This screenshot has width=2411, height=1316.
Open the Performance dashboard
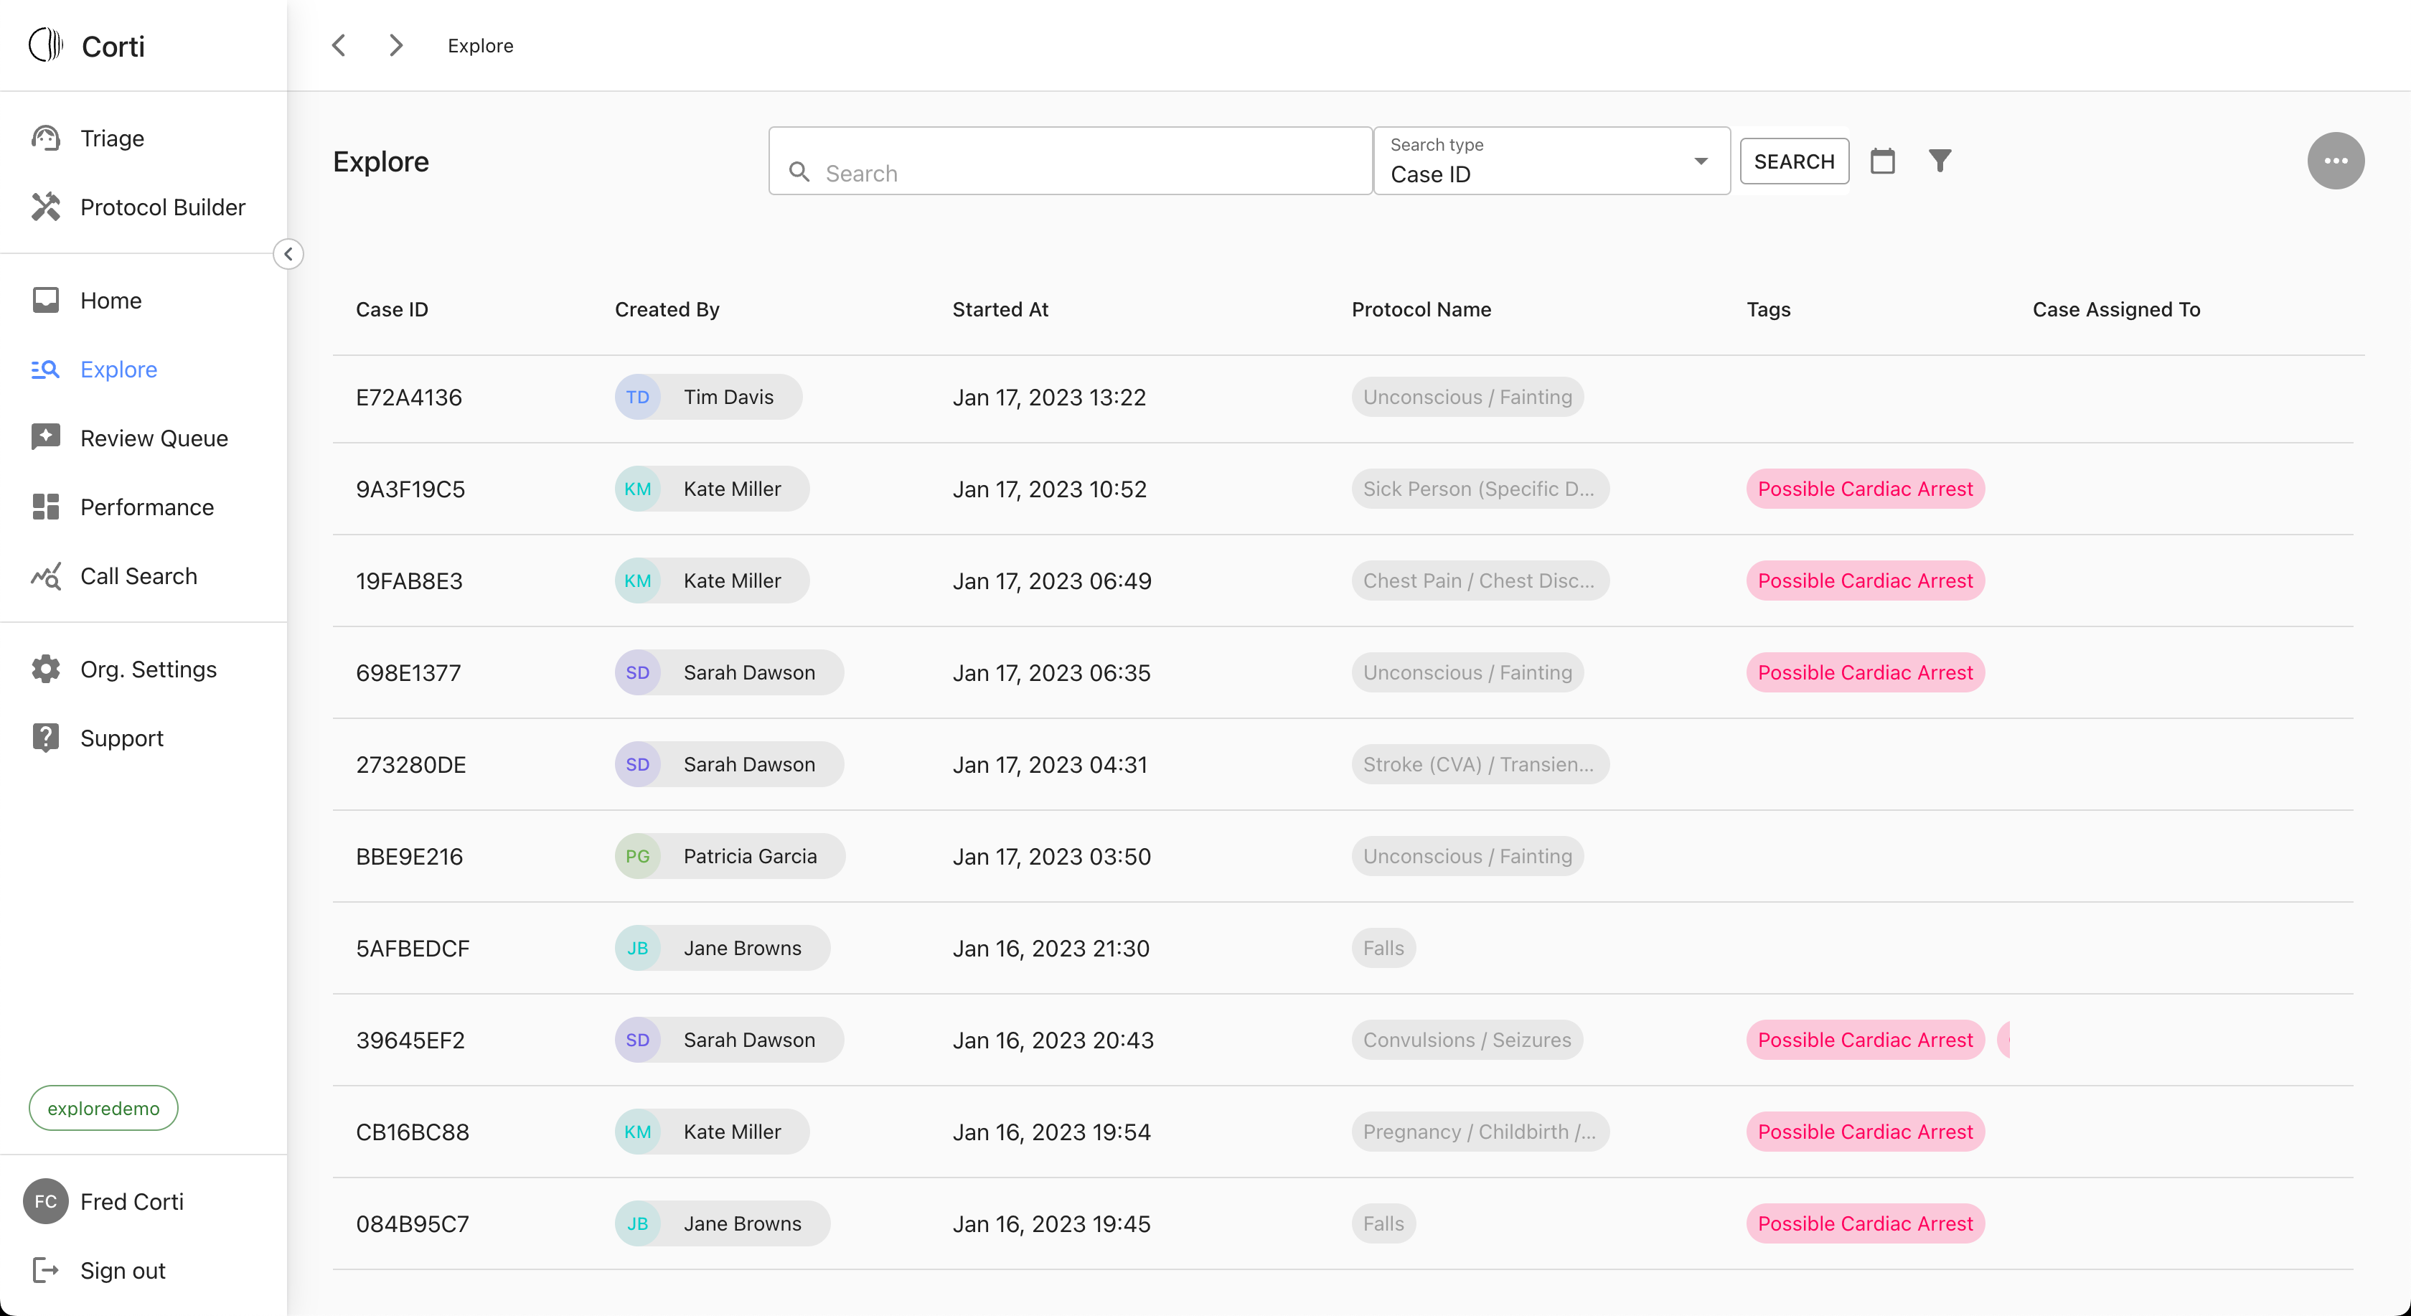(146, 507)
